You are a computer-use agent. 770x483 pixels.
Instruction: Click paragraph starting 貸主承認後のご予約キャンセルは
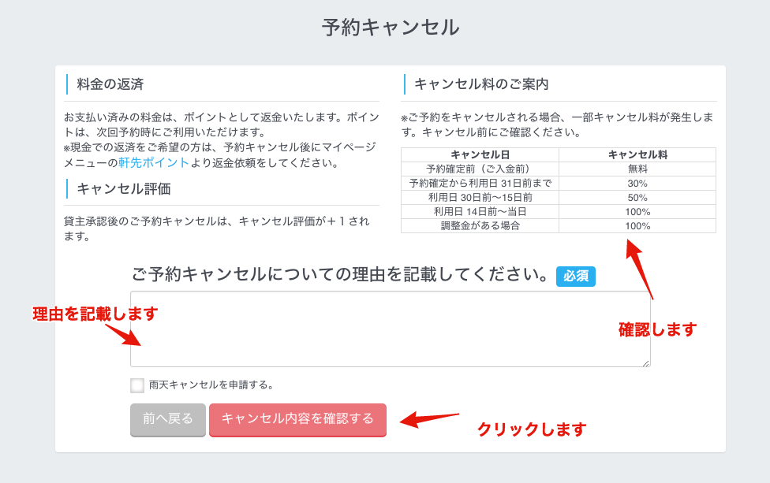(x=216, y=228)
